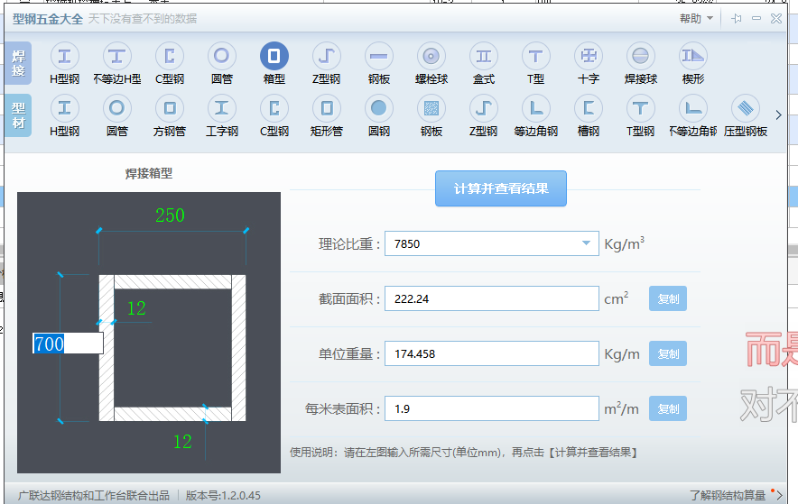
Task: Select the 工字钢 icon
Action: [221, 108]
